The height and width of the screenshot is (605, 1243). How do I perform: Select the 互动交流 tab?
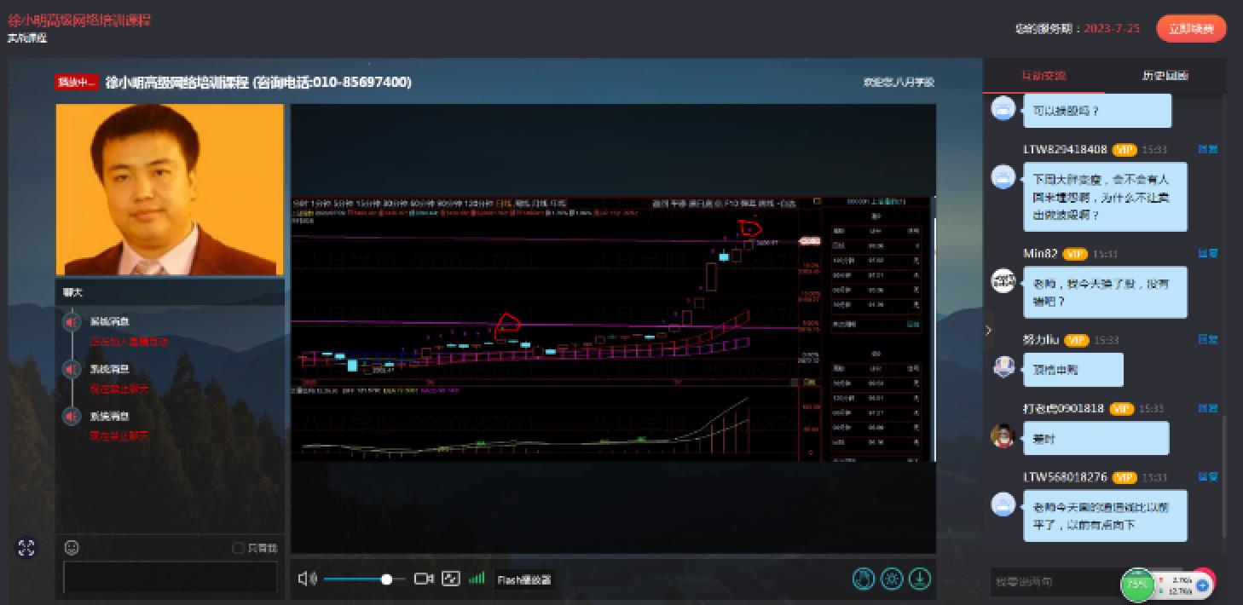pos(1044,76)
